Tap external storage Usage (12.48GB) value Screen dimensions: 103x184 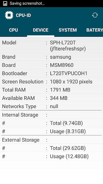click(x=69, y=156)
